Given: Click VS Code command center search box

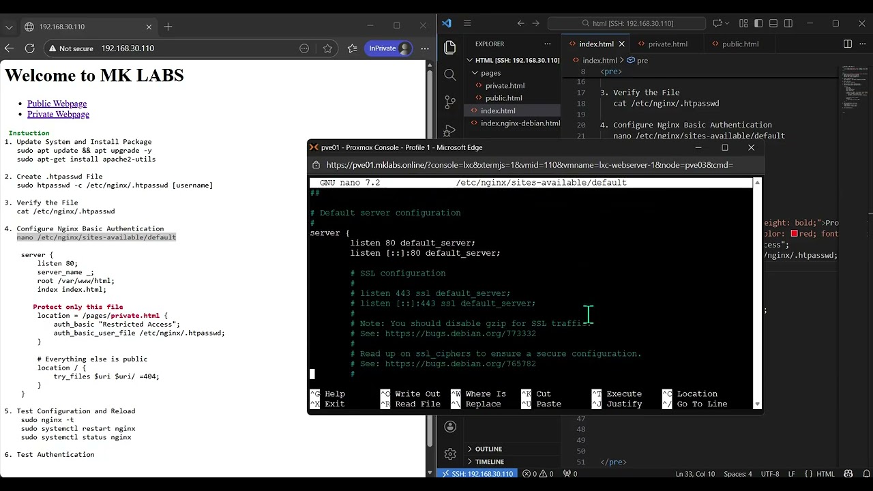Looking at the screenshot, I should point(627,23).
